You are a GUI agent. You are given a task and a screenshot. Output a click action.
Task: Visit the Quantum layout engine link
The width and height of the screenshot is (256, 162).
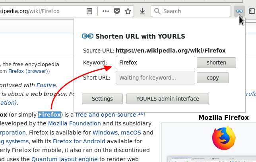pos(64,159)
